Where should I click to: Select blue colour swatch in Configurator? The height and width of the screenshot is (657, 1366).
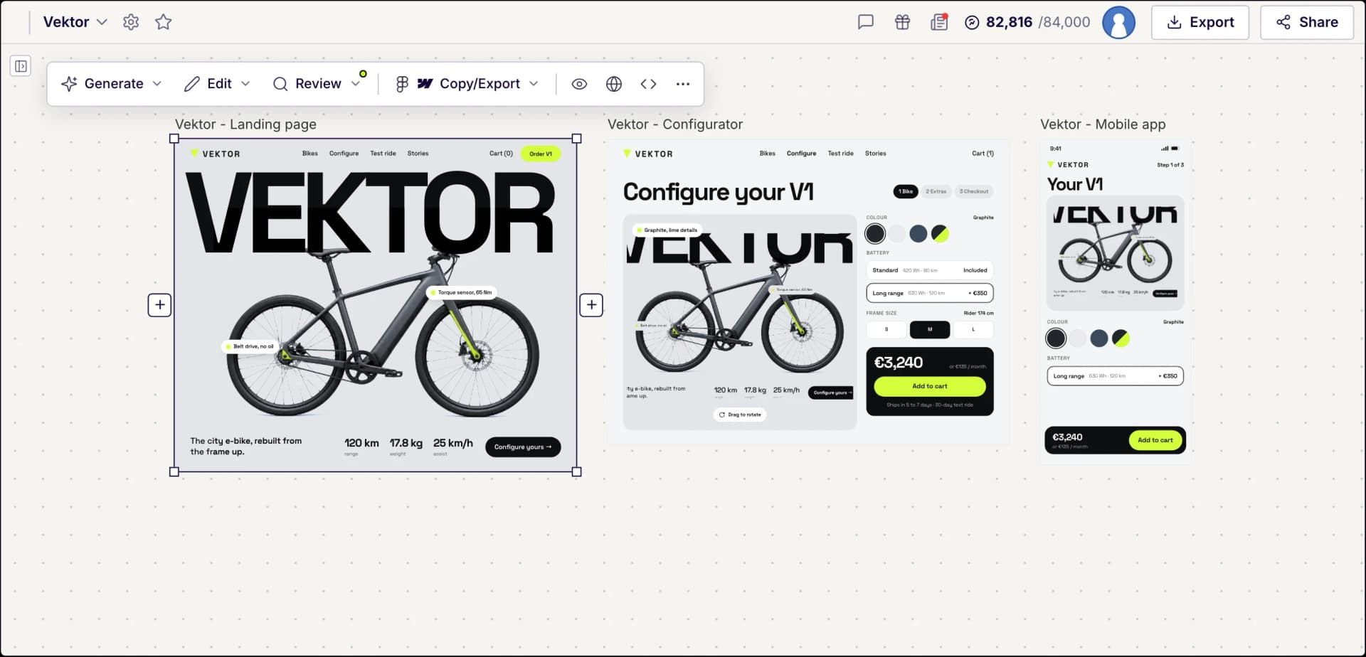point(918,233)
